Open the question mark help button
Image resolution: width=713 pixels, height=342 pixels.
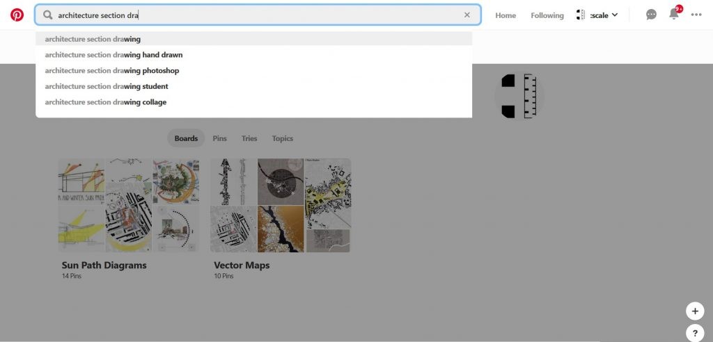click(x=695, y=333)
